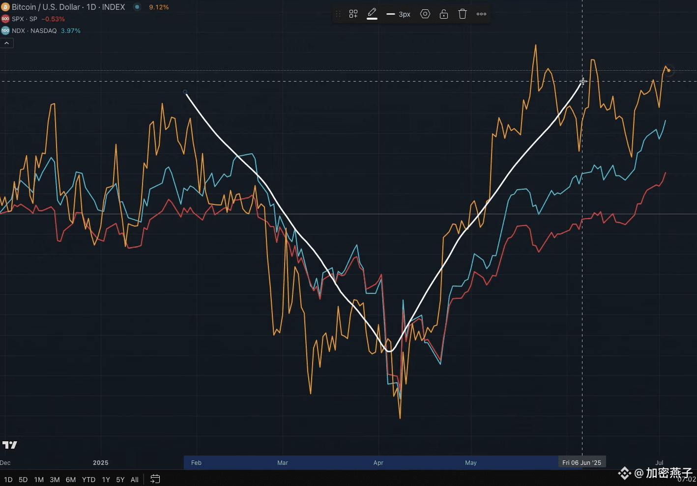Set the range to 1D

tap(8, 480)
